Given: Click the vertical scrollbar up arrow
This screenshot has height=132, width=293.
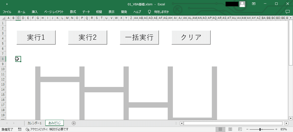Looking at the screenshot, I should (291, 18).
